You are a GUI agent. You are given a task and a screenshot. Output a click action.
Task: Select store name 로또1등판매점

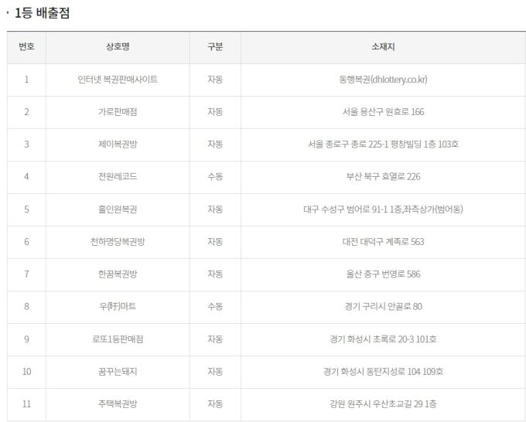[118, 339]
